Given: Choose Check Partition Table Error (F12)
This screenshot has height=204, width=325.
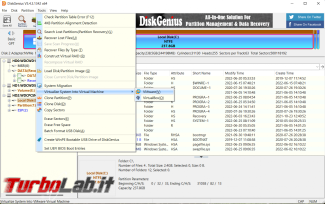Looking at the screenshot, I should point(86,17).
